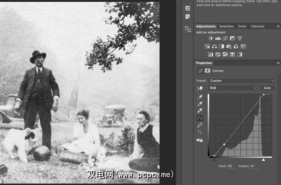Viewport: 281px width, 185px height.
Task: Smooth the curve values icon
Action: click(200, 132)
